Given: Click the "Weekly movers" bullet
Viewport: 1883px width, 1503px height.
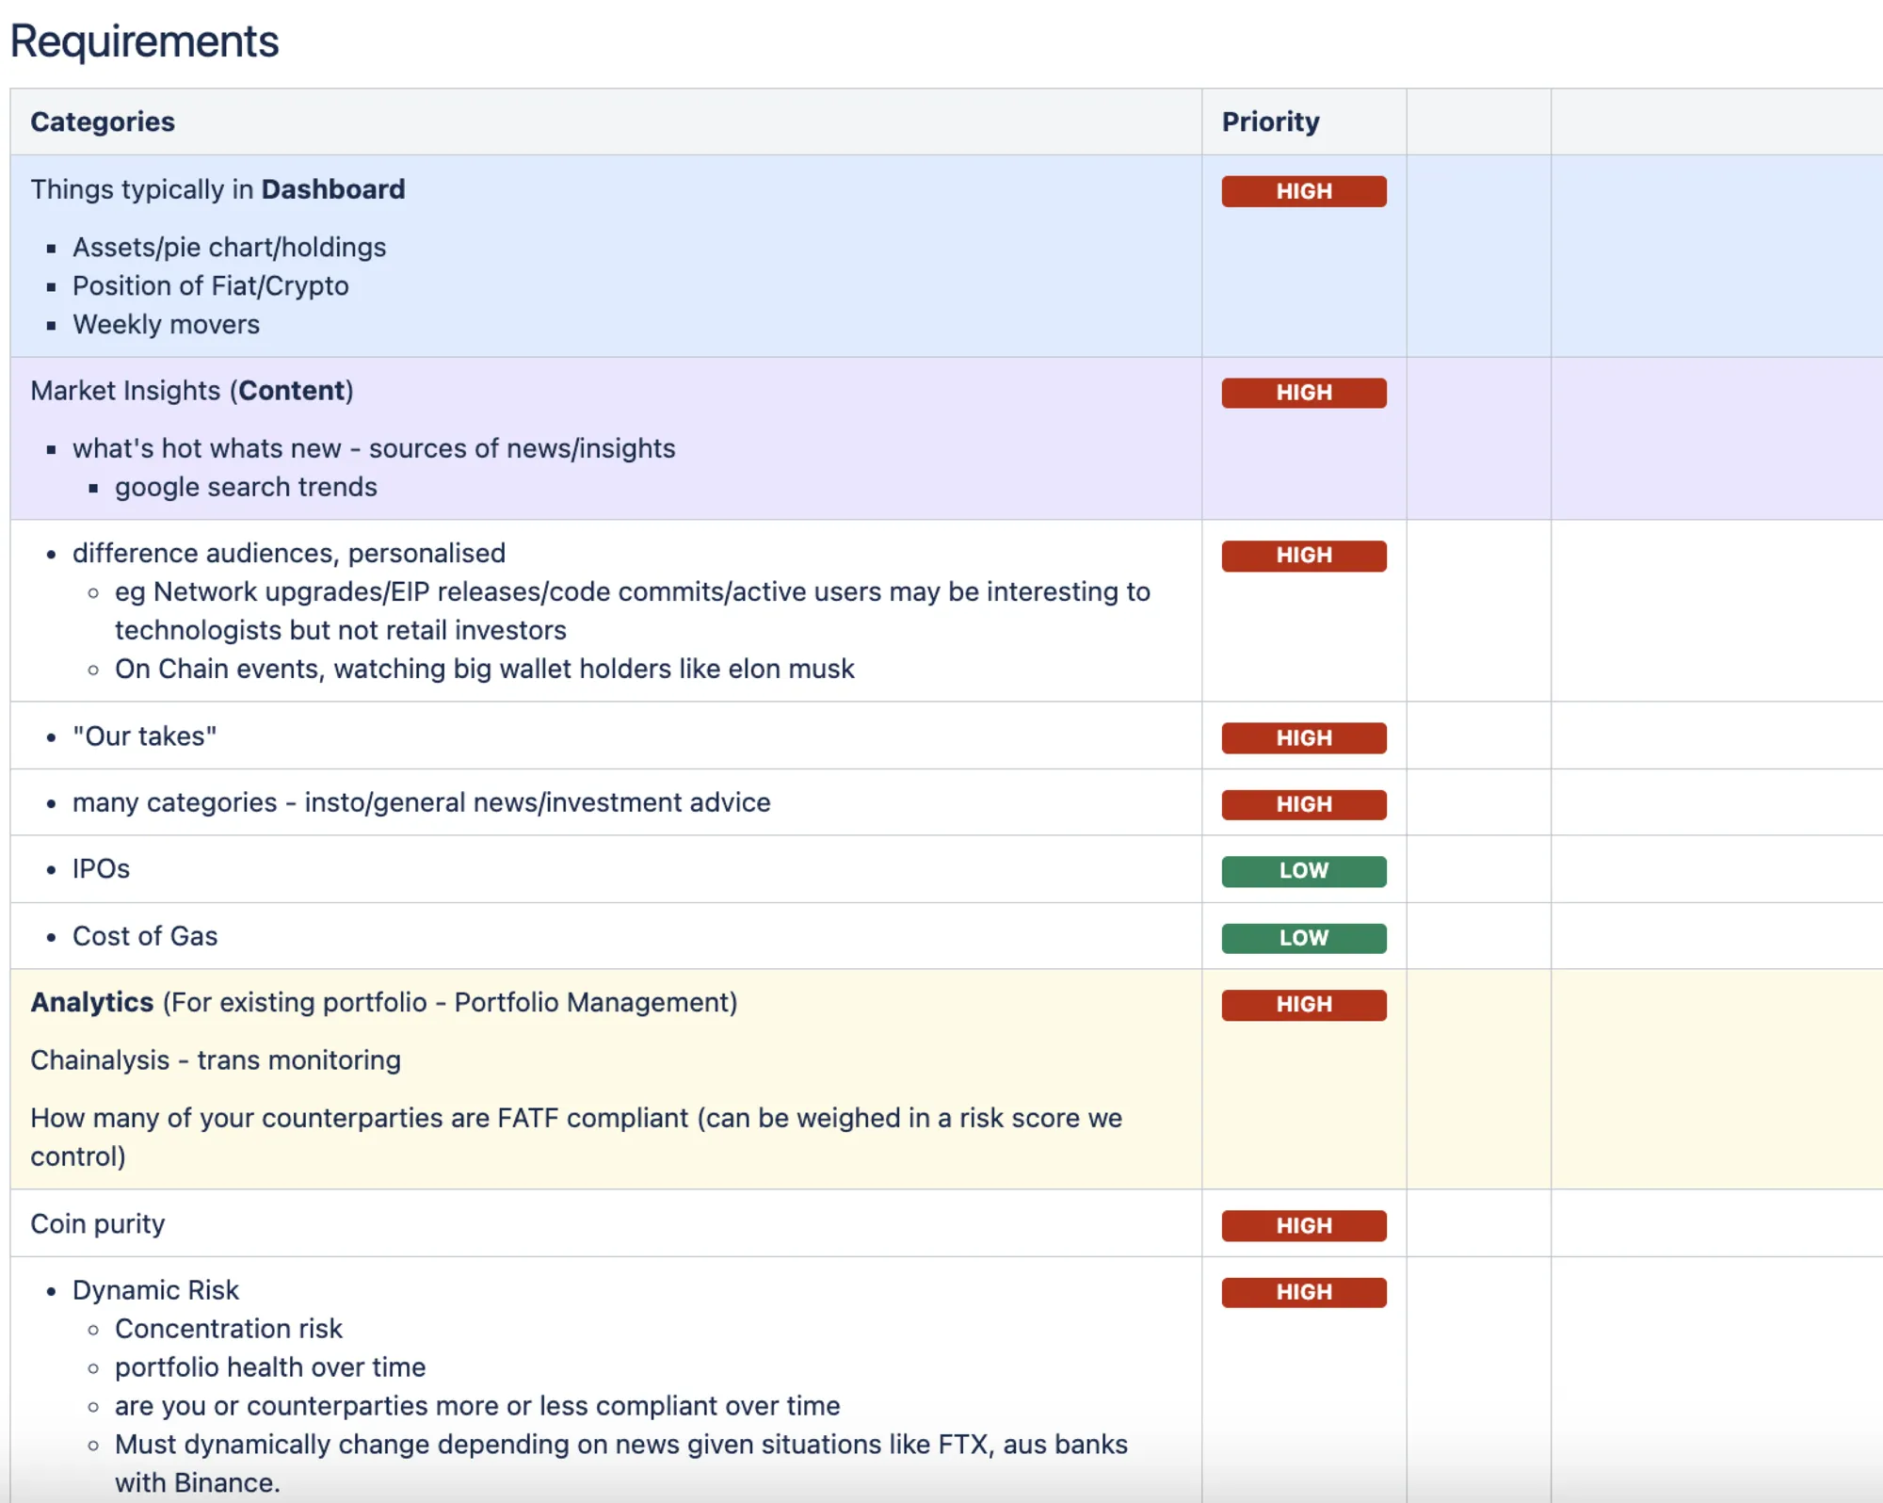Looking at the screenshot, I should point(166,324).
